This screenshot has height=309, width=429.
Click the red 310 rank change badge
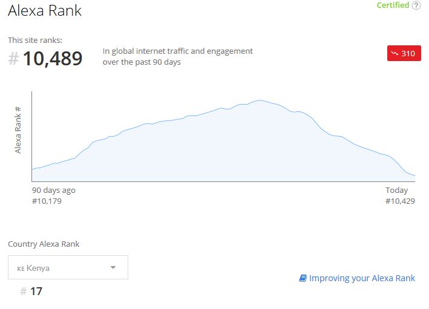click(404, 53)
